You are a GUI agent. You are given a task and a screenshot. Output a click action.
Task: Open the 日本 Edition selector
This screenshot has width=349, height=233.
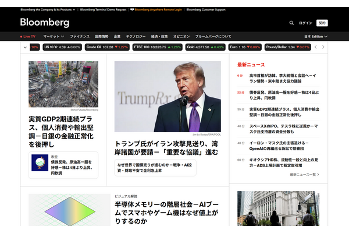point(316,36)
